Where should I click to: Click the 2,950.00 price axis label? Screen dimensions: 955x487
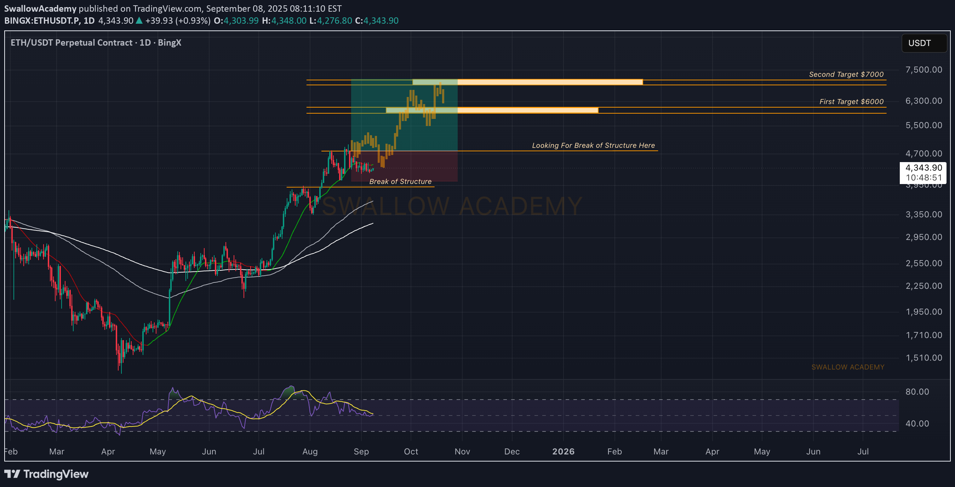(x=923, y=237)
